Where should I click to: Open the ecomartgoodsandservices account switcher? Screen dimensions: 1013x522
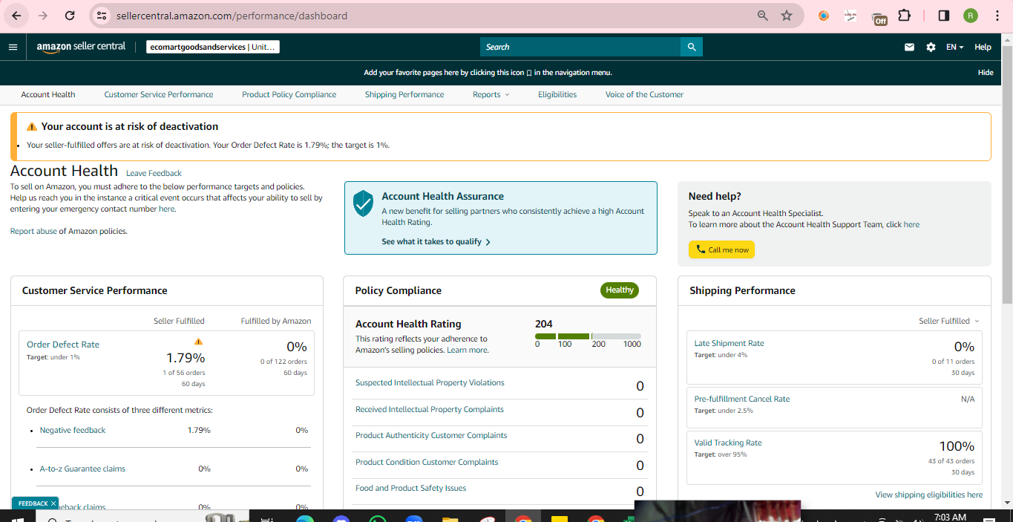click(x=213, y=47)
